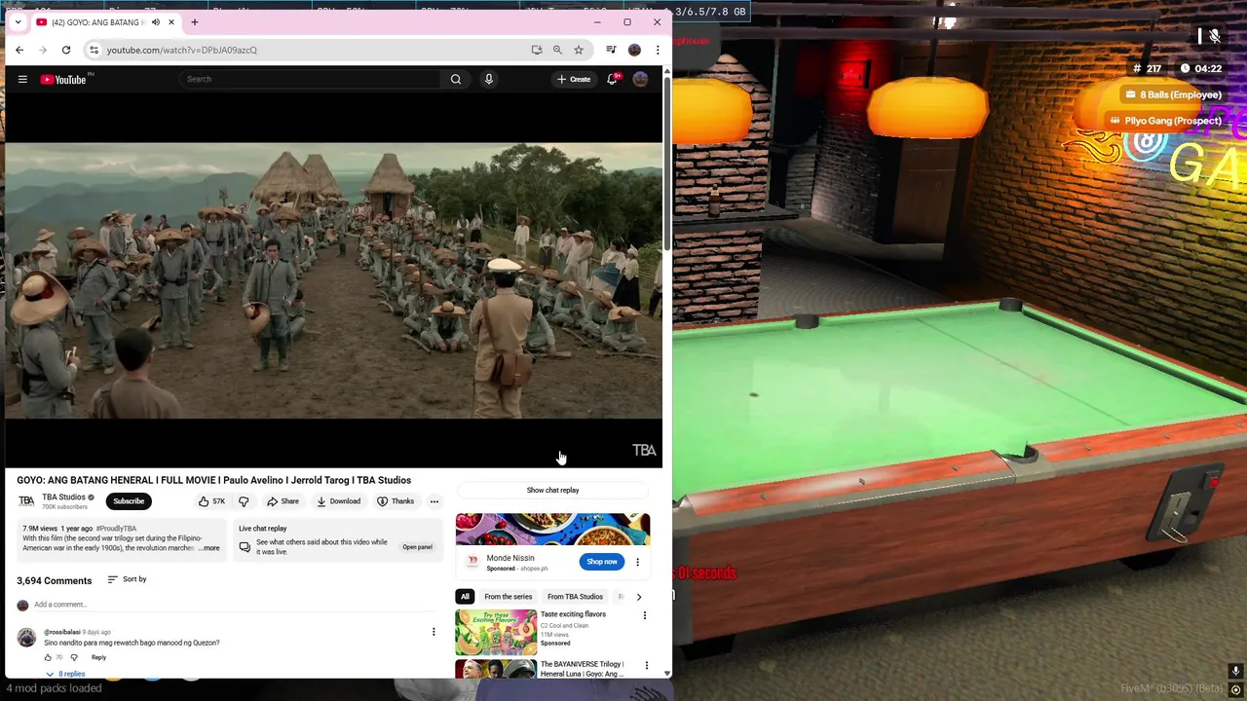Open the live chat replay panel
The image size is (1247, 701).
pyautogui.click(x=417, y=547)
